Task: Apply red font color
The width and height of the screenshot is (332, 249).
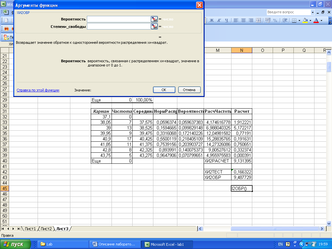Action: tap(316, 20)
